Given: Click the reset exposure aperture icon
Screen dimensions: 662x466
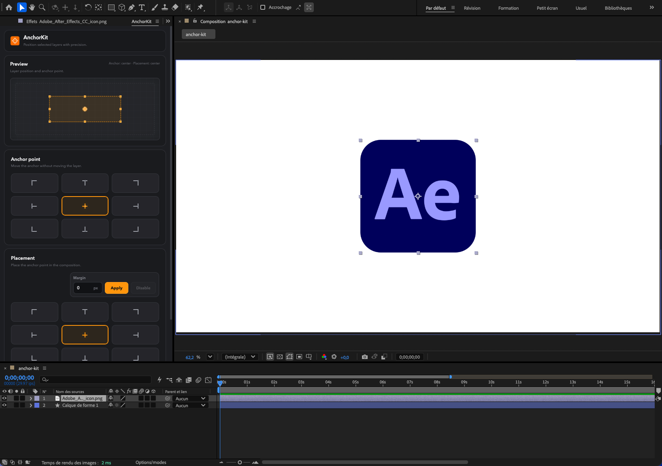Looking at the screenshot, I should (x=334, y=357).
